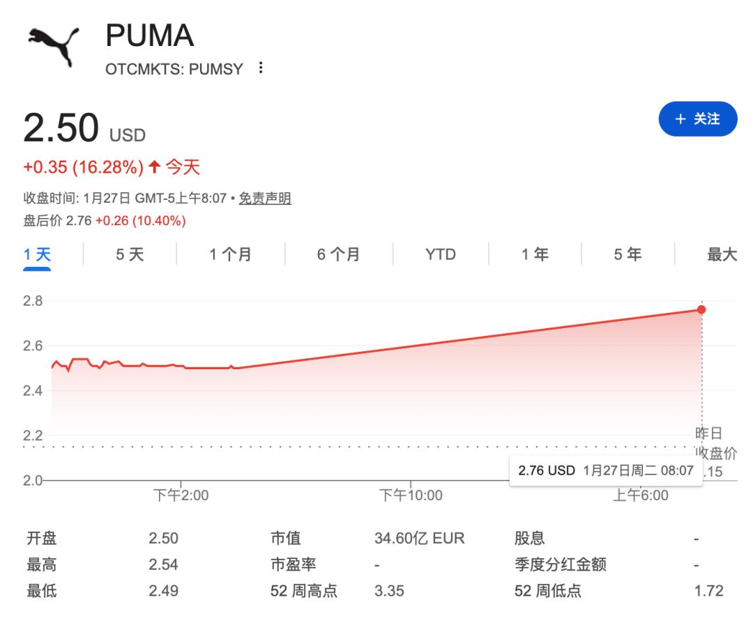Open the 免责声明 disclaimer link
Screen dimensions: 753x618
point(265,199)
